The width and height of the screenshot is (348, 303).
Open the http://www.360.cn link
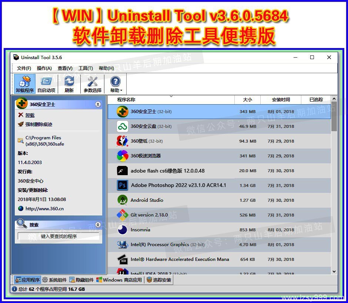(x=44, y=209)
